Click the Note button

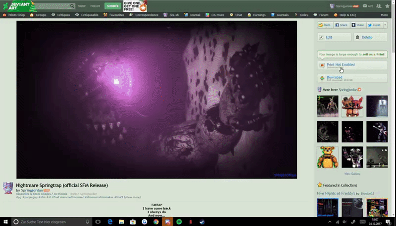(325, 25)
